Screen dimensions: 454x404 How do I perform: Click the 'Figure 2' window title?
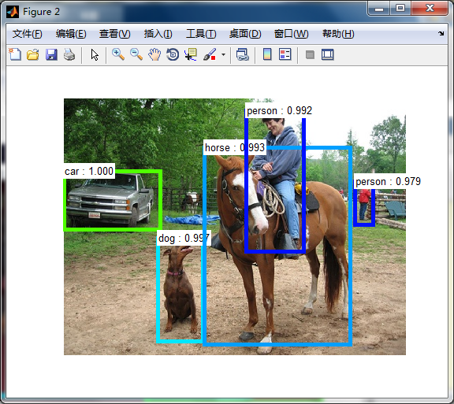click(41, 12)
